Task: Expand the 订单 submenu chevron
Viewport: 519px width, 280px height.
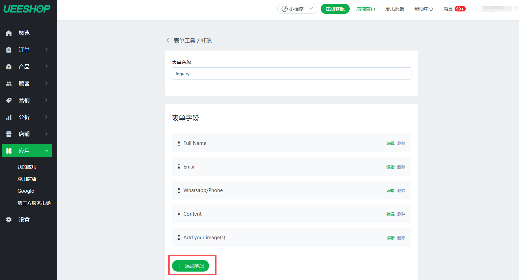Action: click(x=47, y=50)
